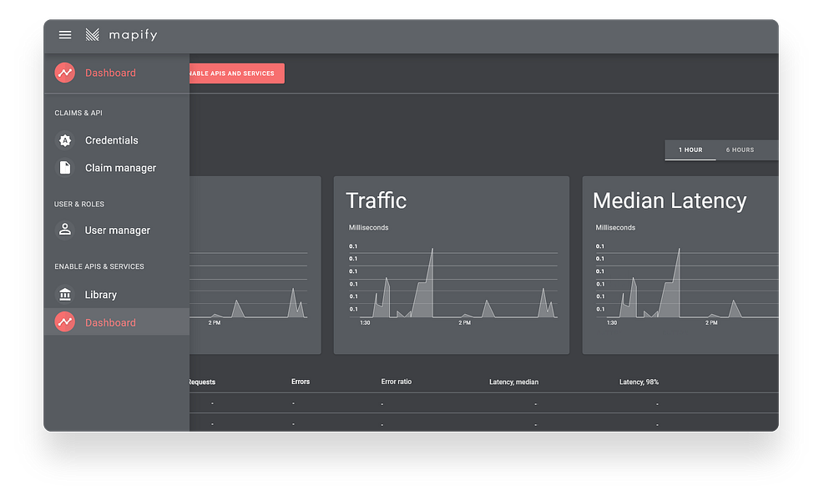The height and width of the screenshot is (501, 824).
Task: Click the Median Latency card title
Action: coord(670,201)
